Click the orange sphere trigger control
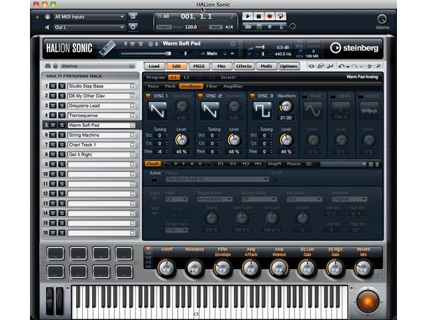 [368, 301]
